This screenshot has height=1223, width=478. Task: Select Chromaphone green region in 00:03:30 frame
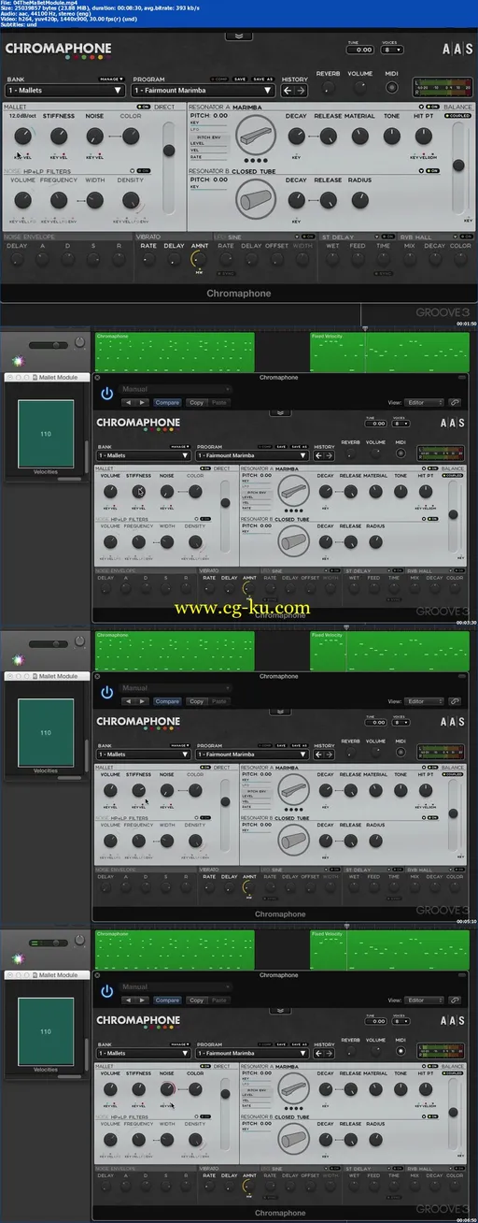pyautogui.click(x=175, y=353)
